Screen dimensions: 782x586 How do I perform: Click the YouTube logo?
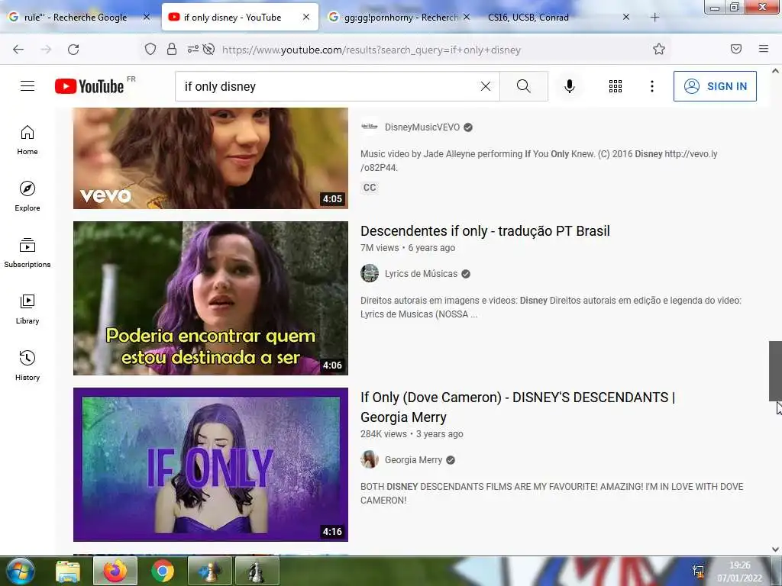click(89, 86)
